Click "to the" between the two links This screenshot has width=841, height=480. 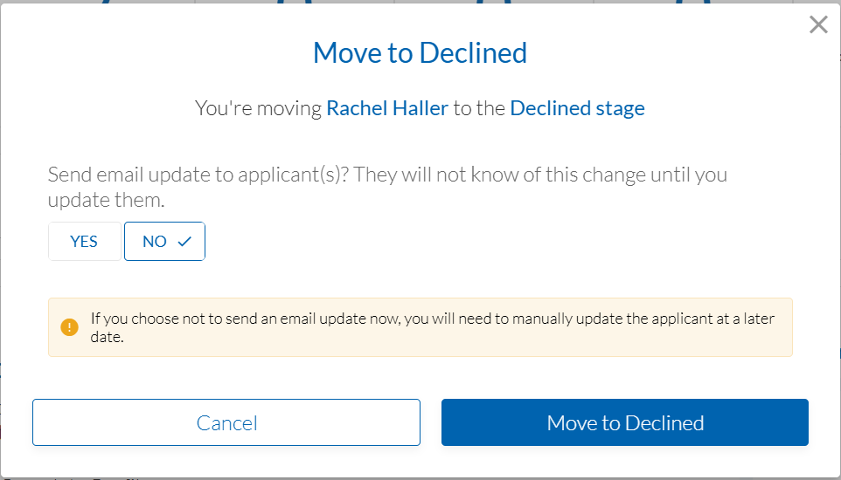point(479,108)
